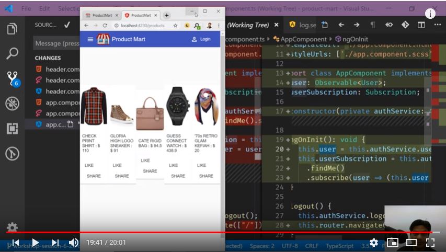Click LIKE under Check Print Shirt

[x=89, y=165]
